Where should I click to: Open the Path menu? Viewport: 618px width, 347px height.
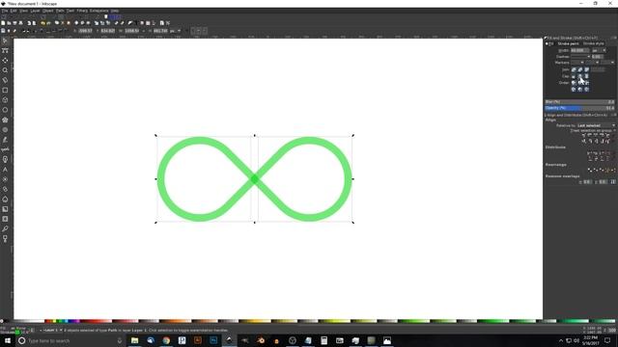pos(60,11)
